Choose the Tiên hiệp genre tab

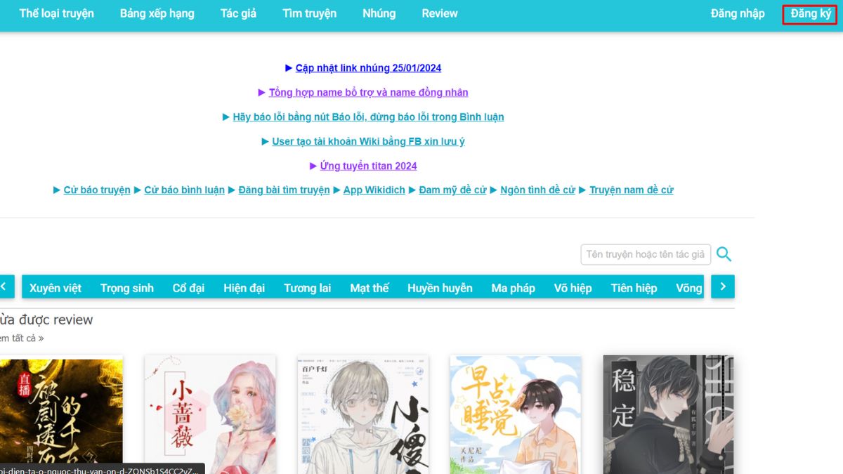[x=634, y=288]
